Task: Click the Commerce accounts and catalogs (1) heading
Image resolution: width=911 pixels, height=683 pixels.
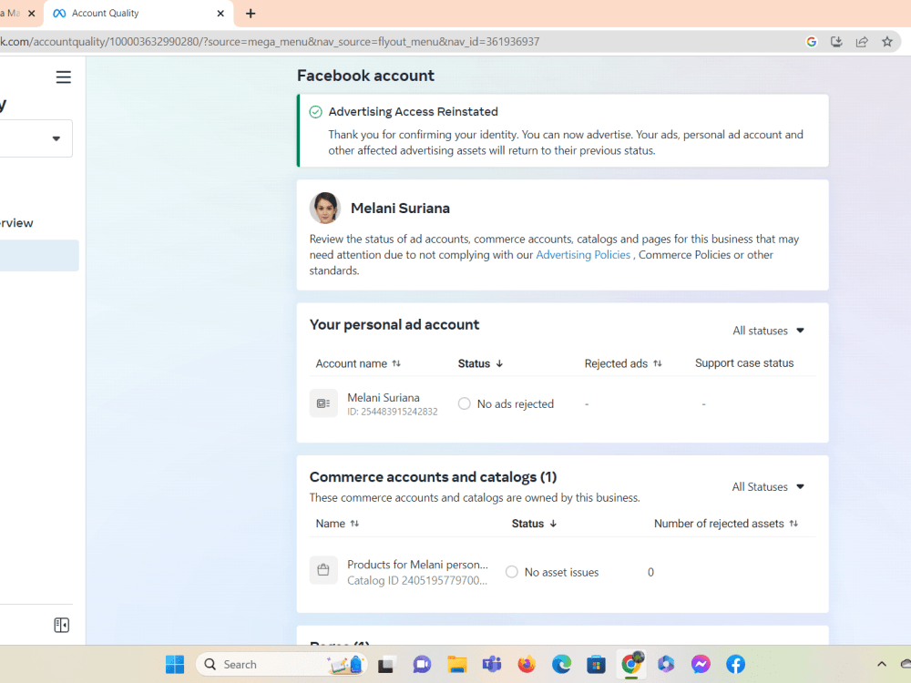Action: click(x=433, y=477)
